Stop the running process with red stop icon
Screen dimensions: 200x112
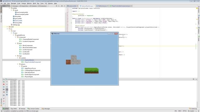coord(4,84)
